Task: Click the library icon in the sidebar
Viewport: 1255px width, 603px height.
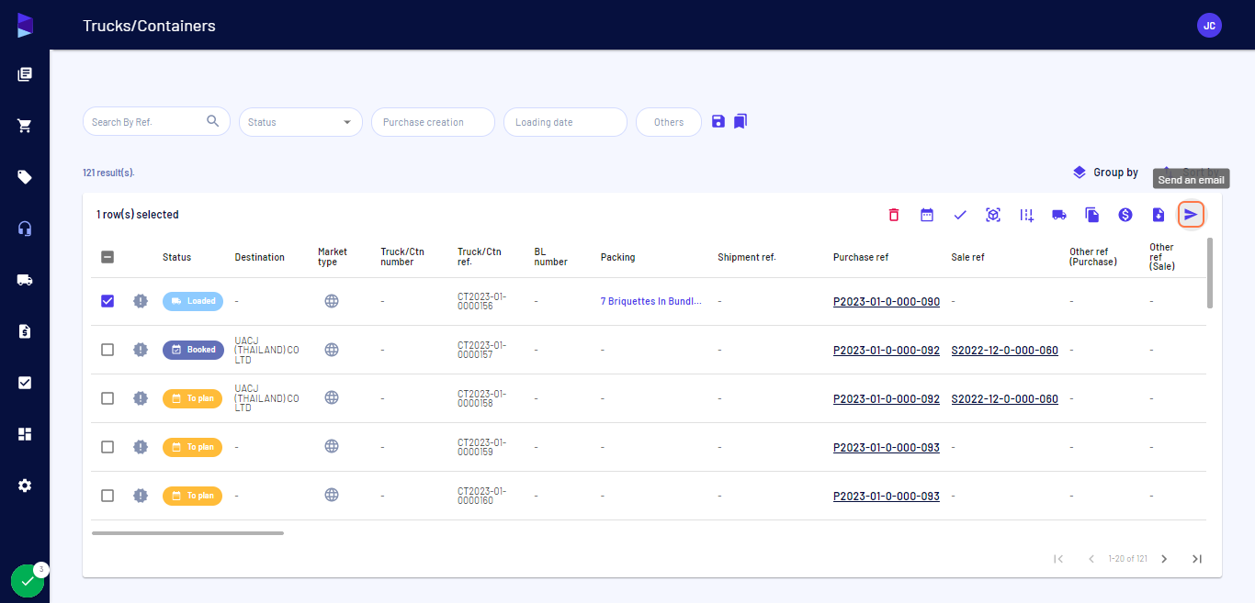Action: pos(25,74)
